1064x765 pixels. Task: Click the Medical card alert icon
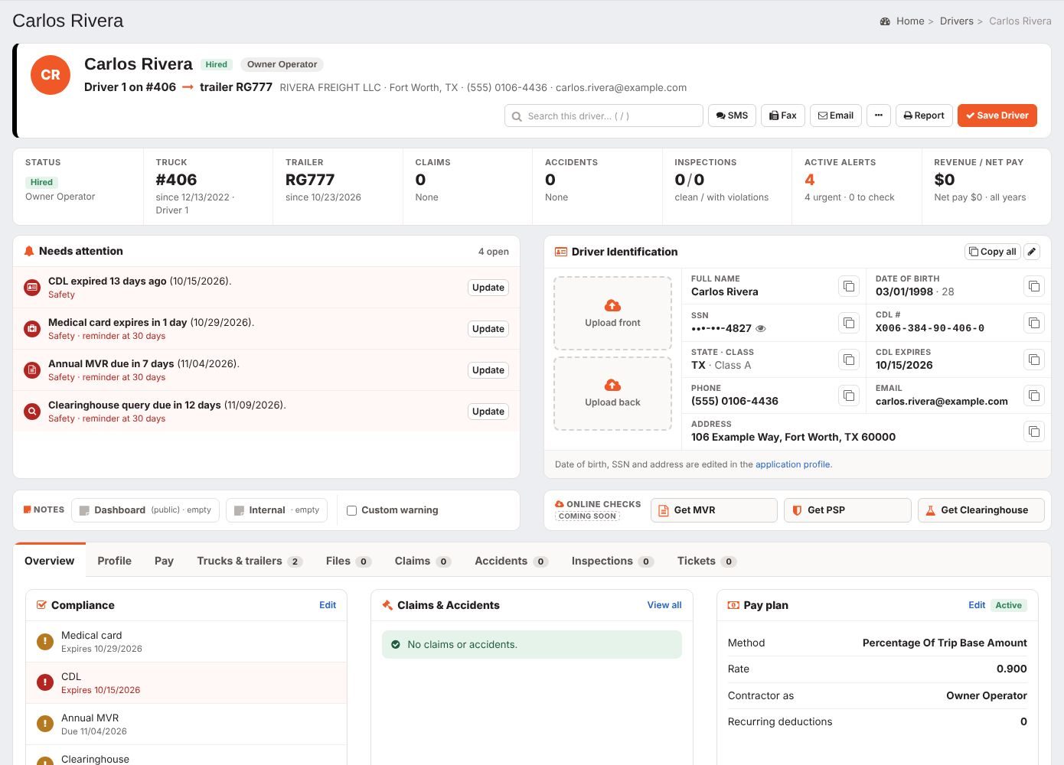pos(32,329)
